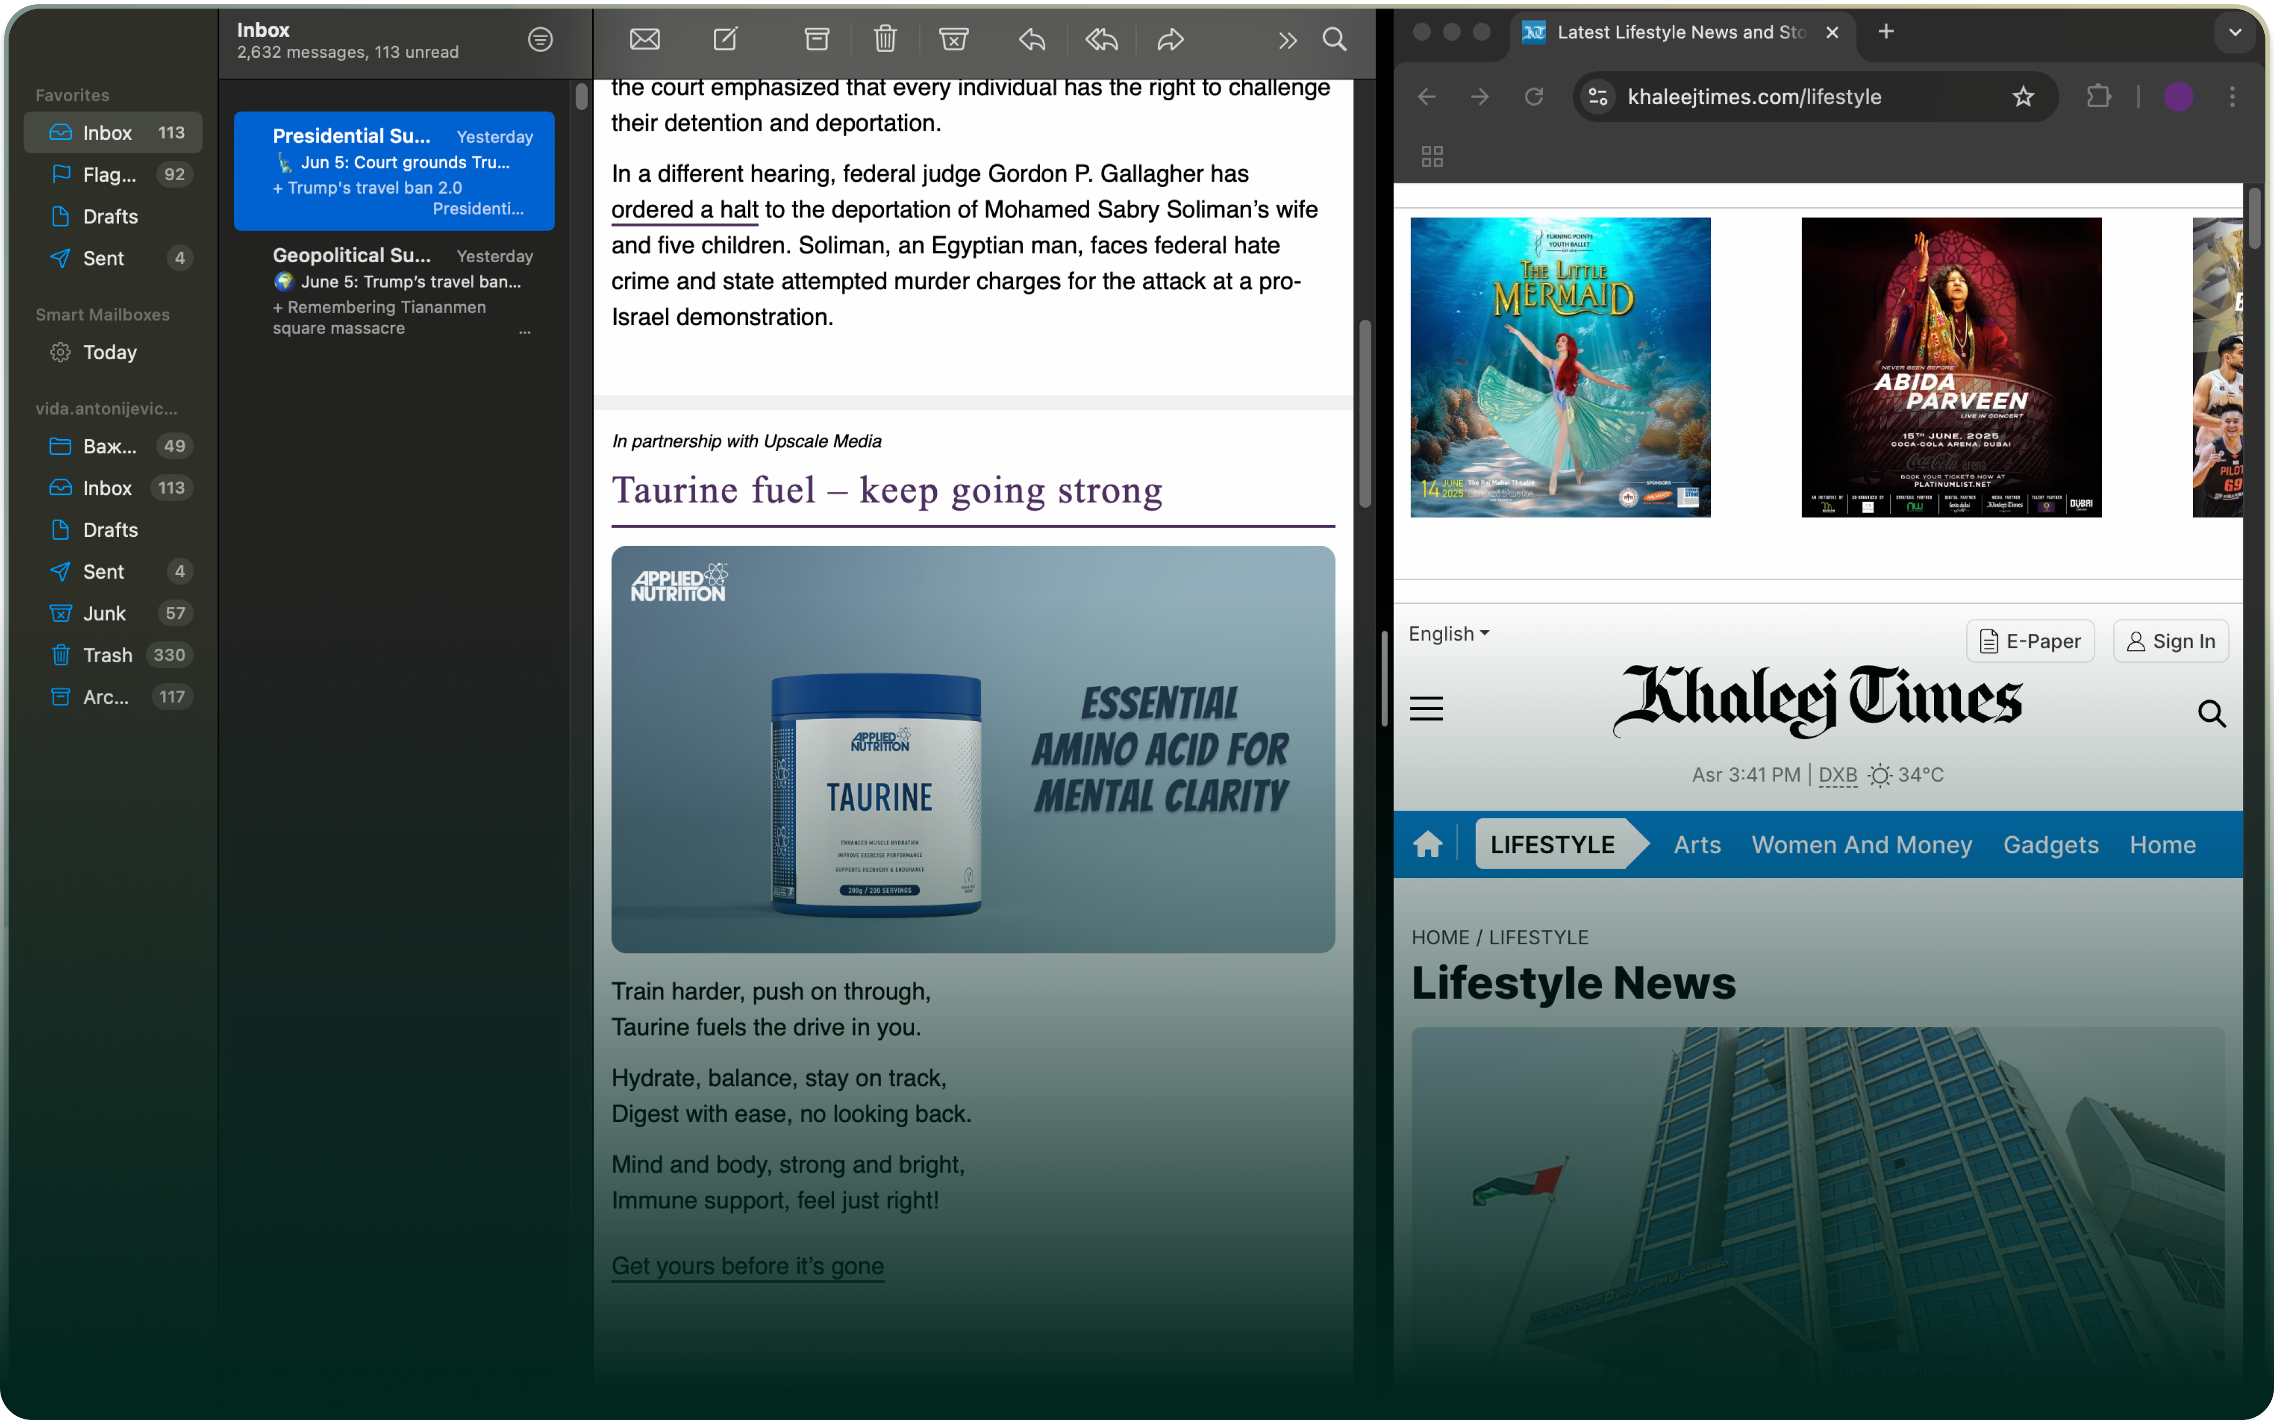Delete the selected message with trash icon
The width and height of the screenshot is (2274, 1420).
click(x=885, y=40)
